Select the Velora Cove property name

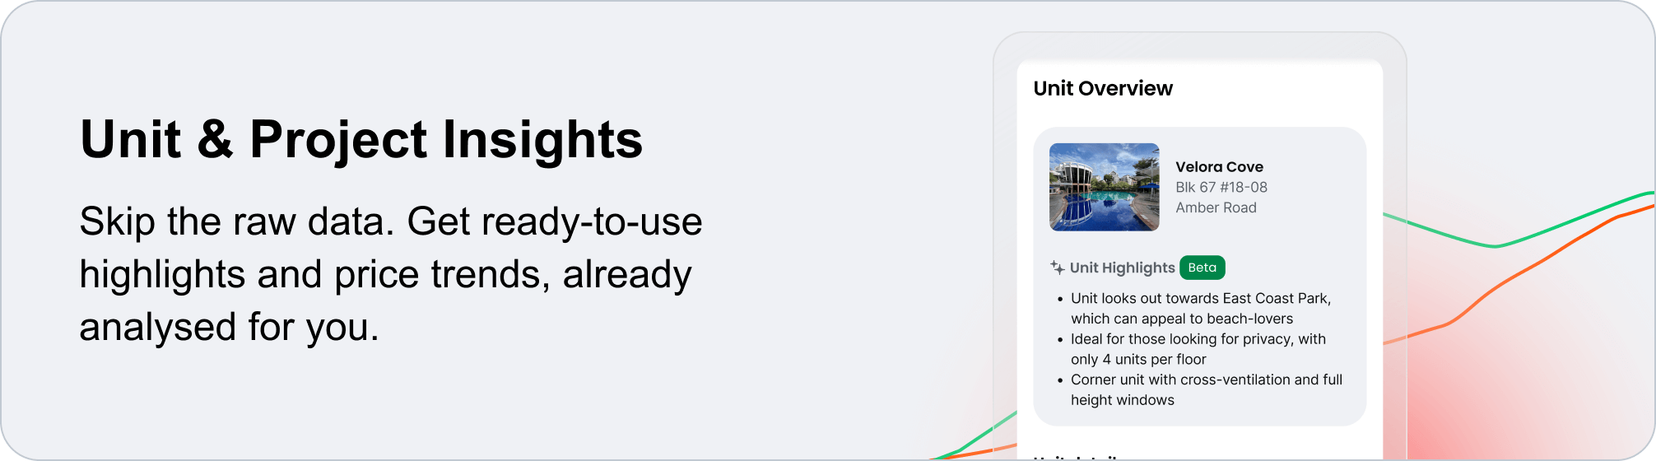[x=1219, y=167]
